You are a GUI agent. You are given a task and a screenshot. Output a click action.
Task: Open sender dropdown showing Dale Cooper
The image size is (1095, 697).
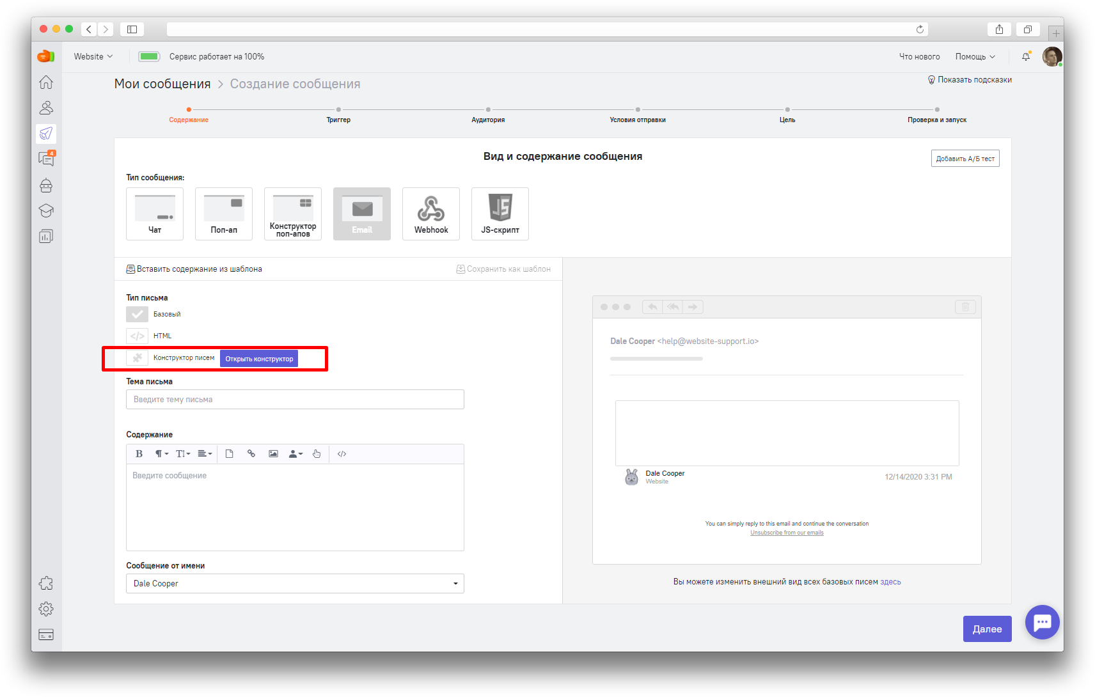click(295, 584)
